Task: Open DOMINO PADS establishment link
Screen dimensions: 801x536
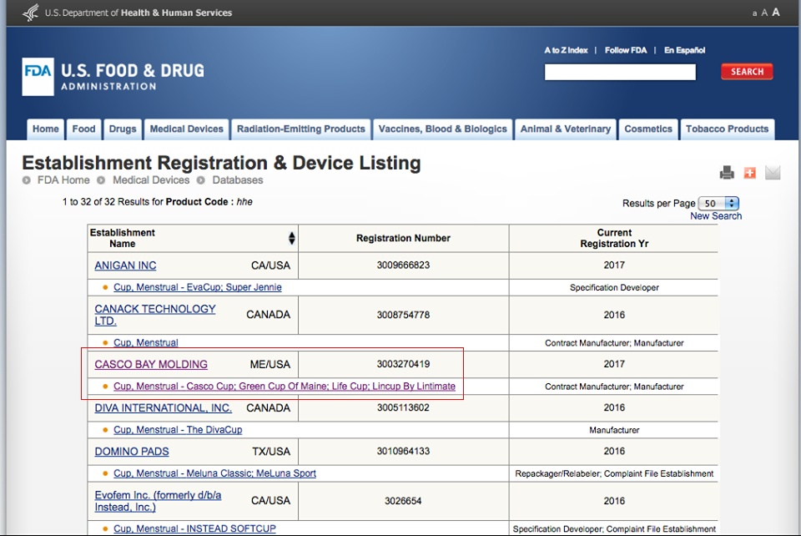Action: (x=131, y=452)
